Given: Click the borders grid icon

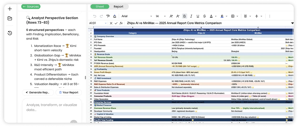Looking at the screenshot, I should [x=233, y=16].
